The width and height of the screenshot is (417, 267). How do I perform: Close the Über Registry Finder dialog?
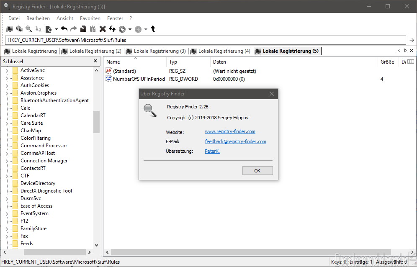pos(272,94)
